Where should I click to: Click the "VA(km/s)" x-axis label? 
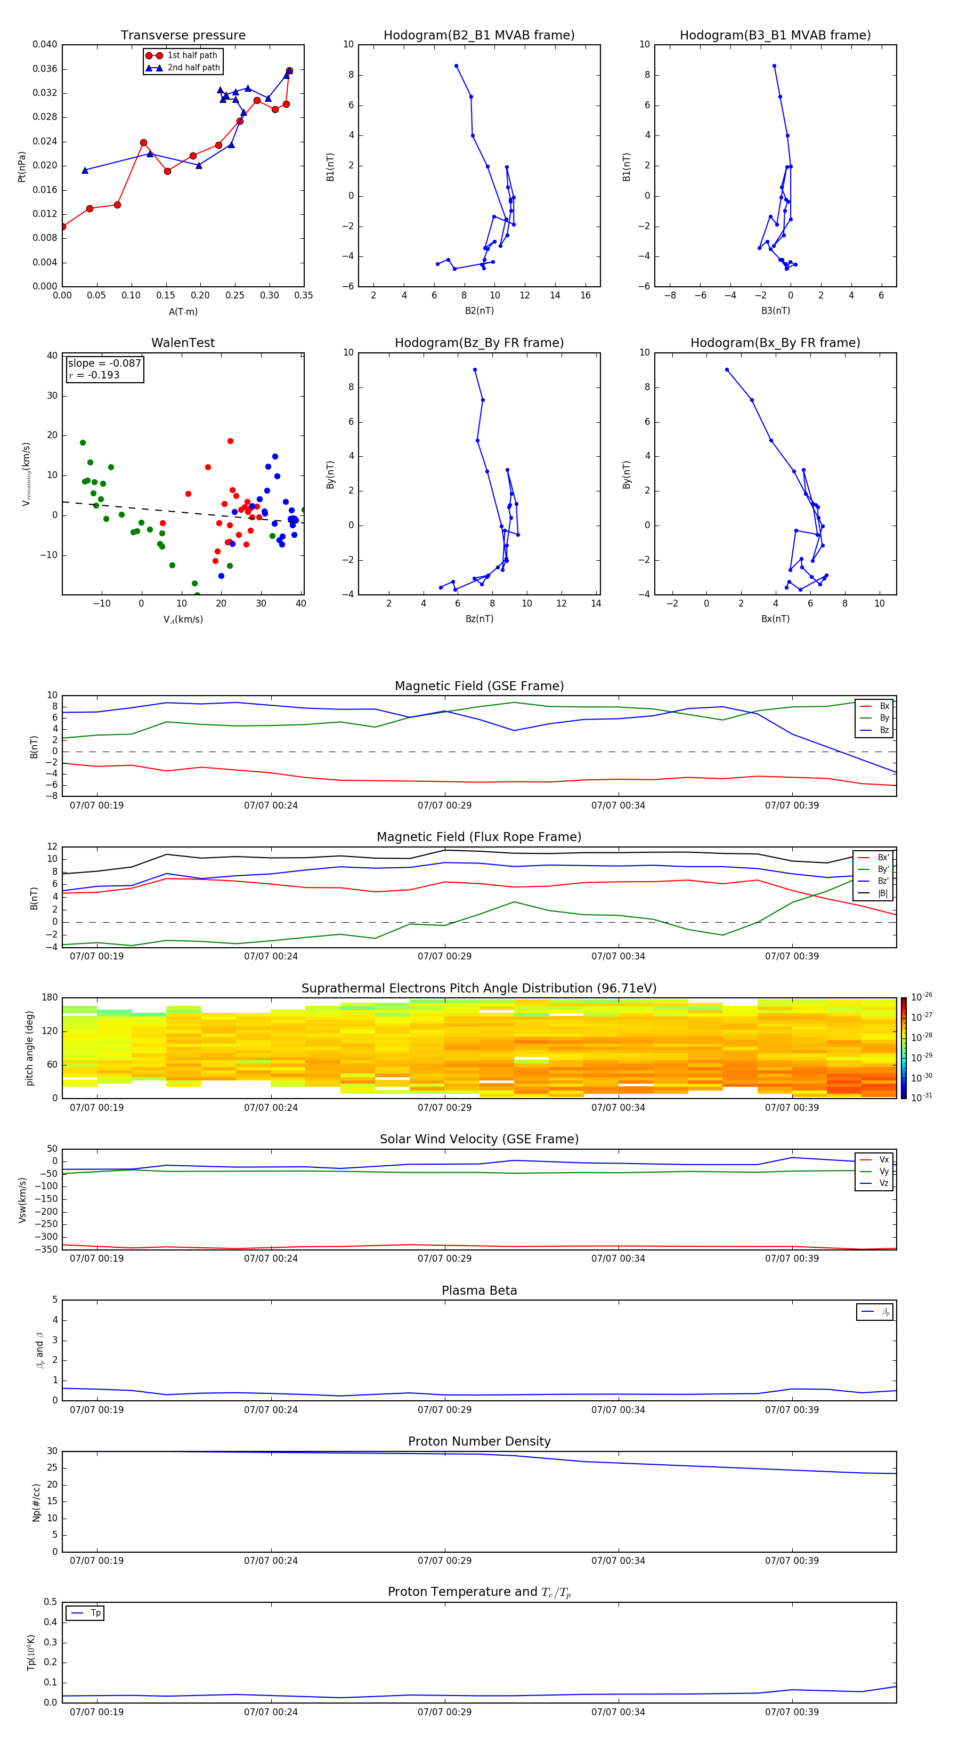coord(183,619)
